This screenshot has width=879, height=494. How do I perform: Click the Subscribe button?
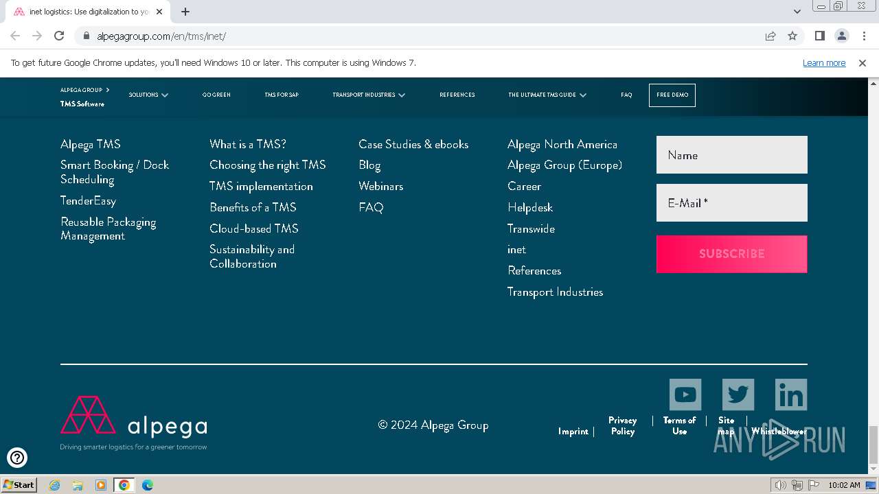click(x=732, y=254)
